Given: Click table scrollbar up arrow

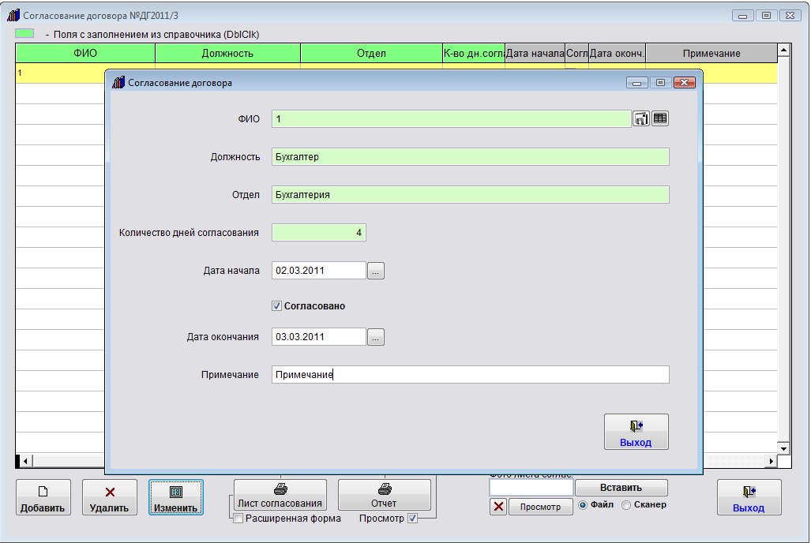Looking at the screenshot, I should pyautogui.click(x=783, y=51).
